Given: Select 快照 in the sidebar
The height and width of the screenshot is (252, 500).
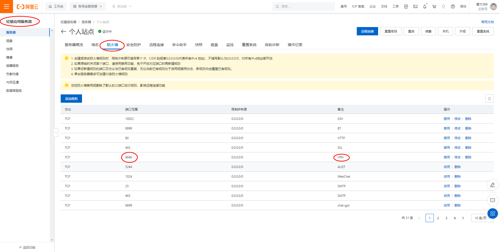Looking at the screenshot, I should click(25, 49).
